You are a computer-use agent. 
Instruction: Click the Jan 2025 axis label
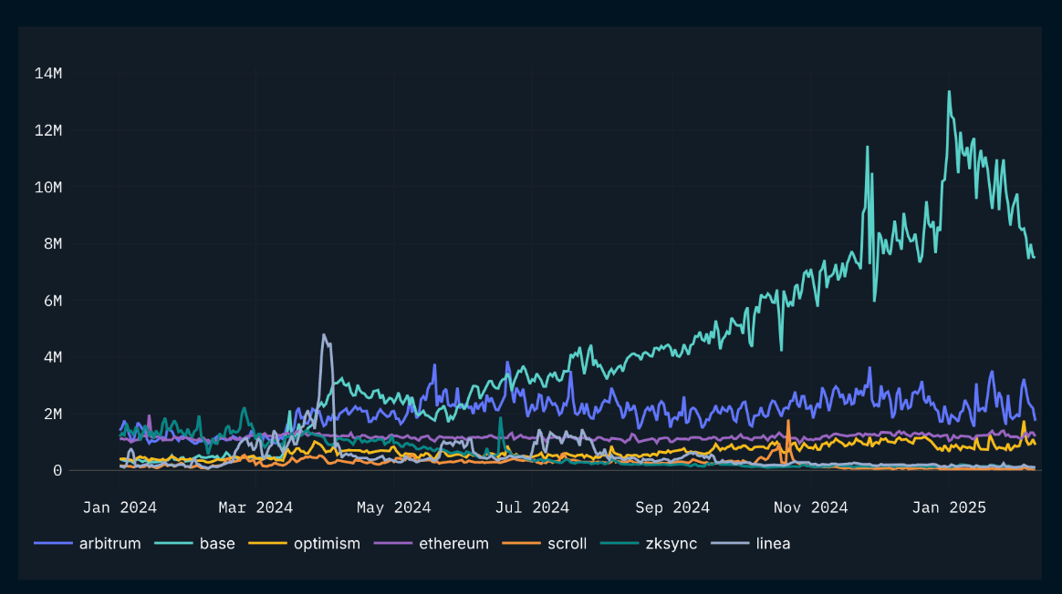tap(949, 507)
